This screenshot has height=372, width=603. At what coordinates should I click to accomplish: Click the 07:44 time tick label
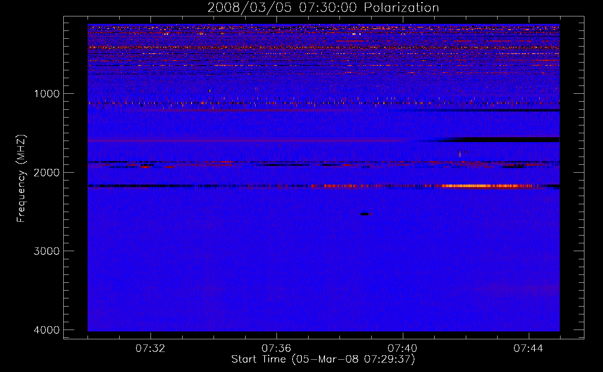(528, 349)
